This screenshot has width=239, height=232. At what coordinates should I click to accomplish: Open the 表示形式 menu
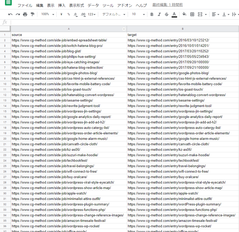pyautogui.click(x=77, y=5)
